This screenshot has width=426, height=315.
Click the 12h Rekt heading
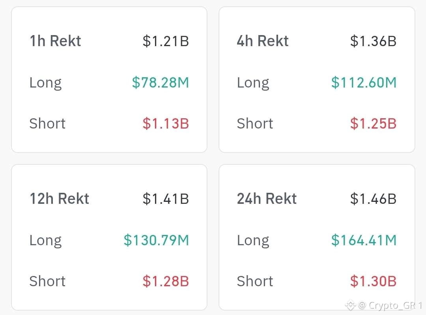coord(60,199)
